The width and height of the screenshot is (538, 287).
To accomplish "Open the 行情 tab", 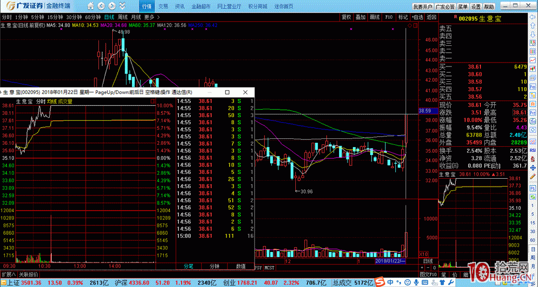I will 147,6.
